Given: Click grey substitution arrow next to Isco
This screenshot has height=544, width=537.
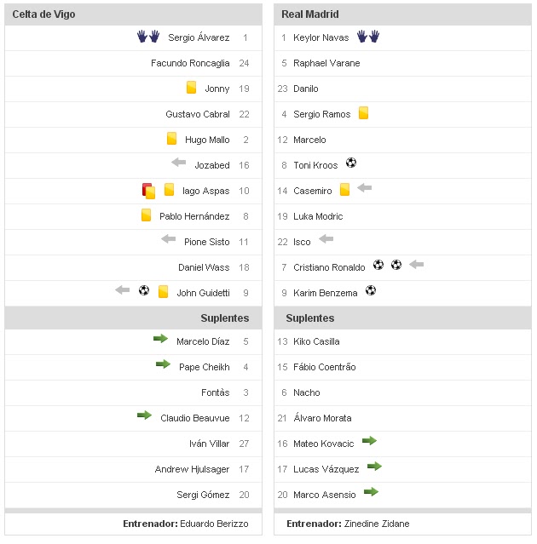Looking at the screenshot, I should point(326,240).
